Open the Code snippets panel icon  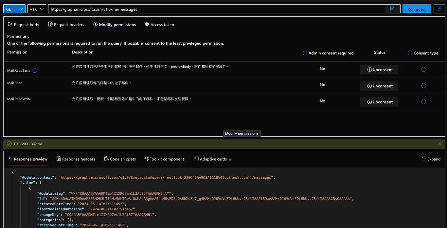[106, 159]
